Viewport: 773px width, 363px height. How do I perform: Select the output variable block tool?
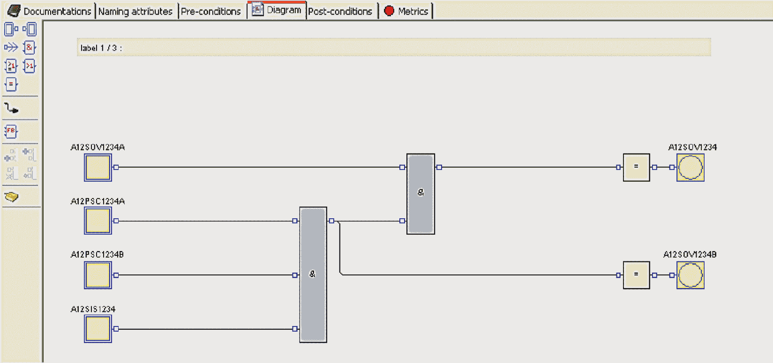pos(30,30)
